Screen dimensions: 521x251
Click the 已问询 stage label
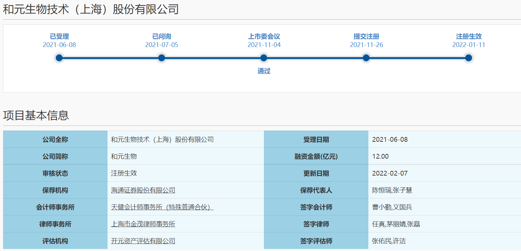(x=161, y=37)
